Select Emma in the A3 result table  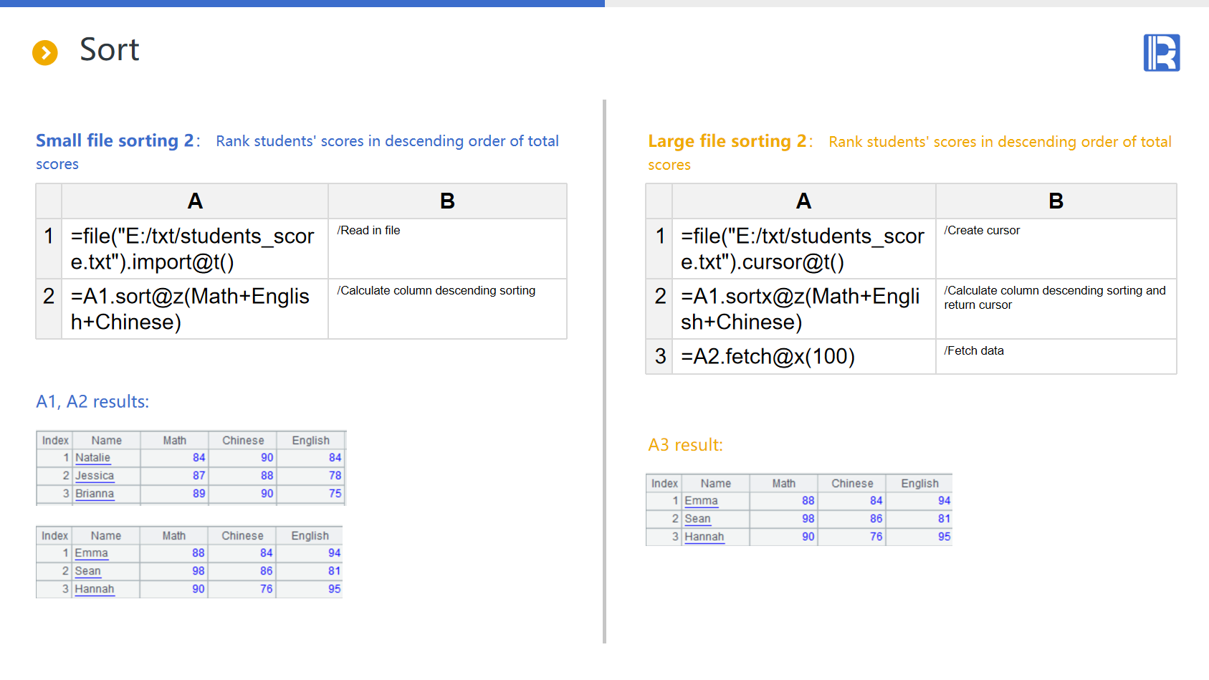pos(701,501)
